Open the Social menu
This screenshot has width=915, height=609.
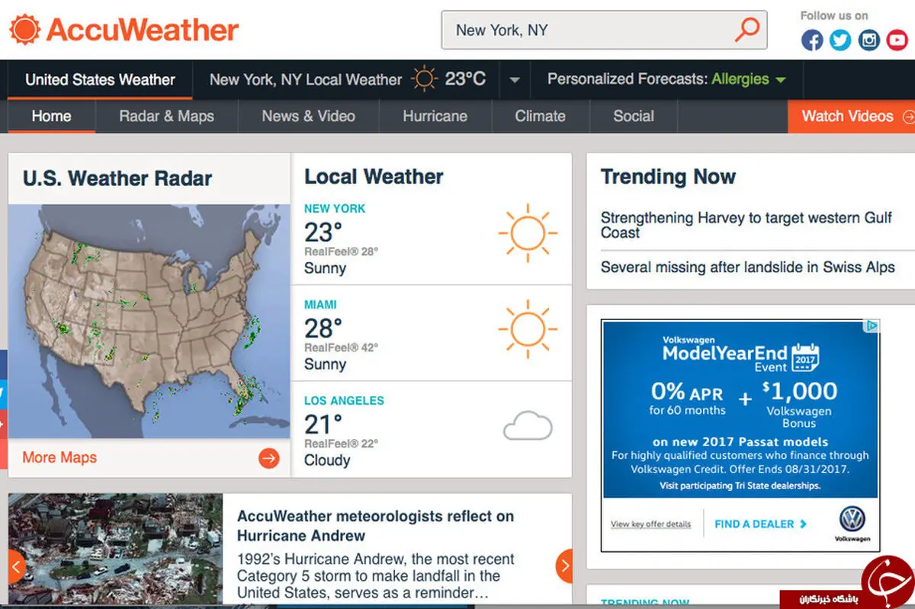[x=633, y=117]
